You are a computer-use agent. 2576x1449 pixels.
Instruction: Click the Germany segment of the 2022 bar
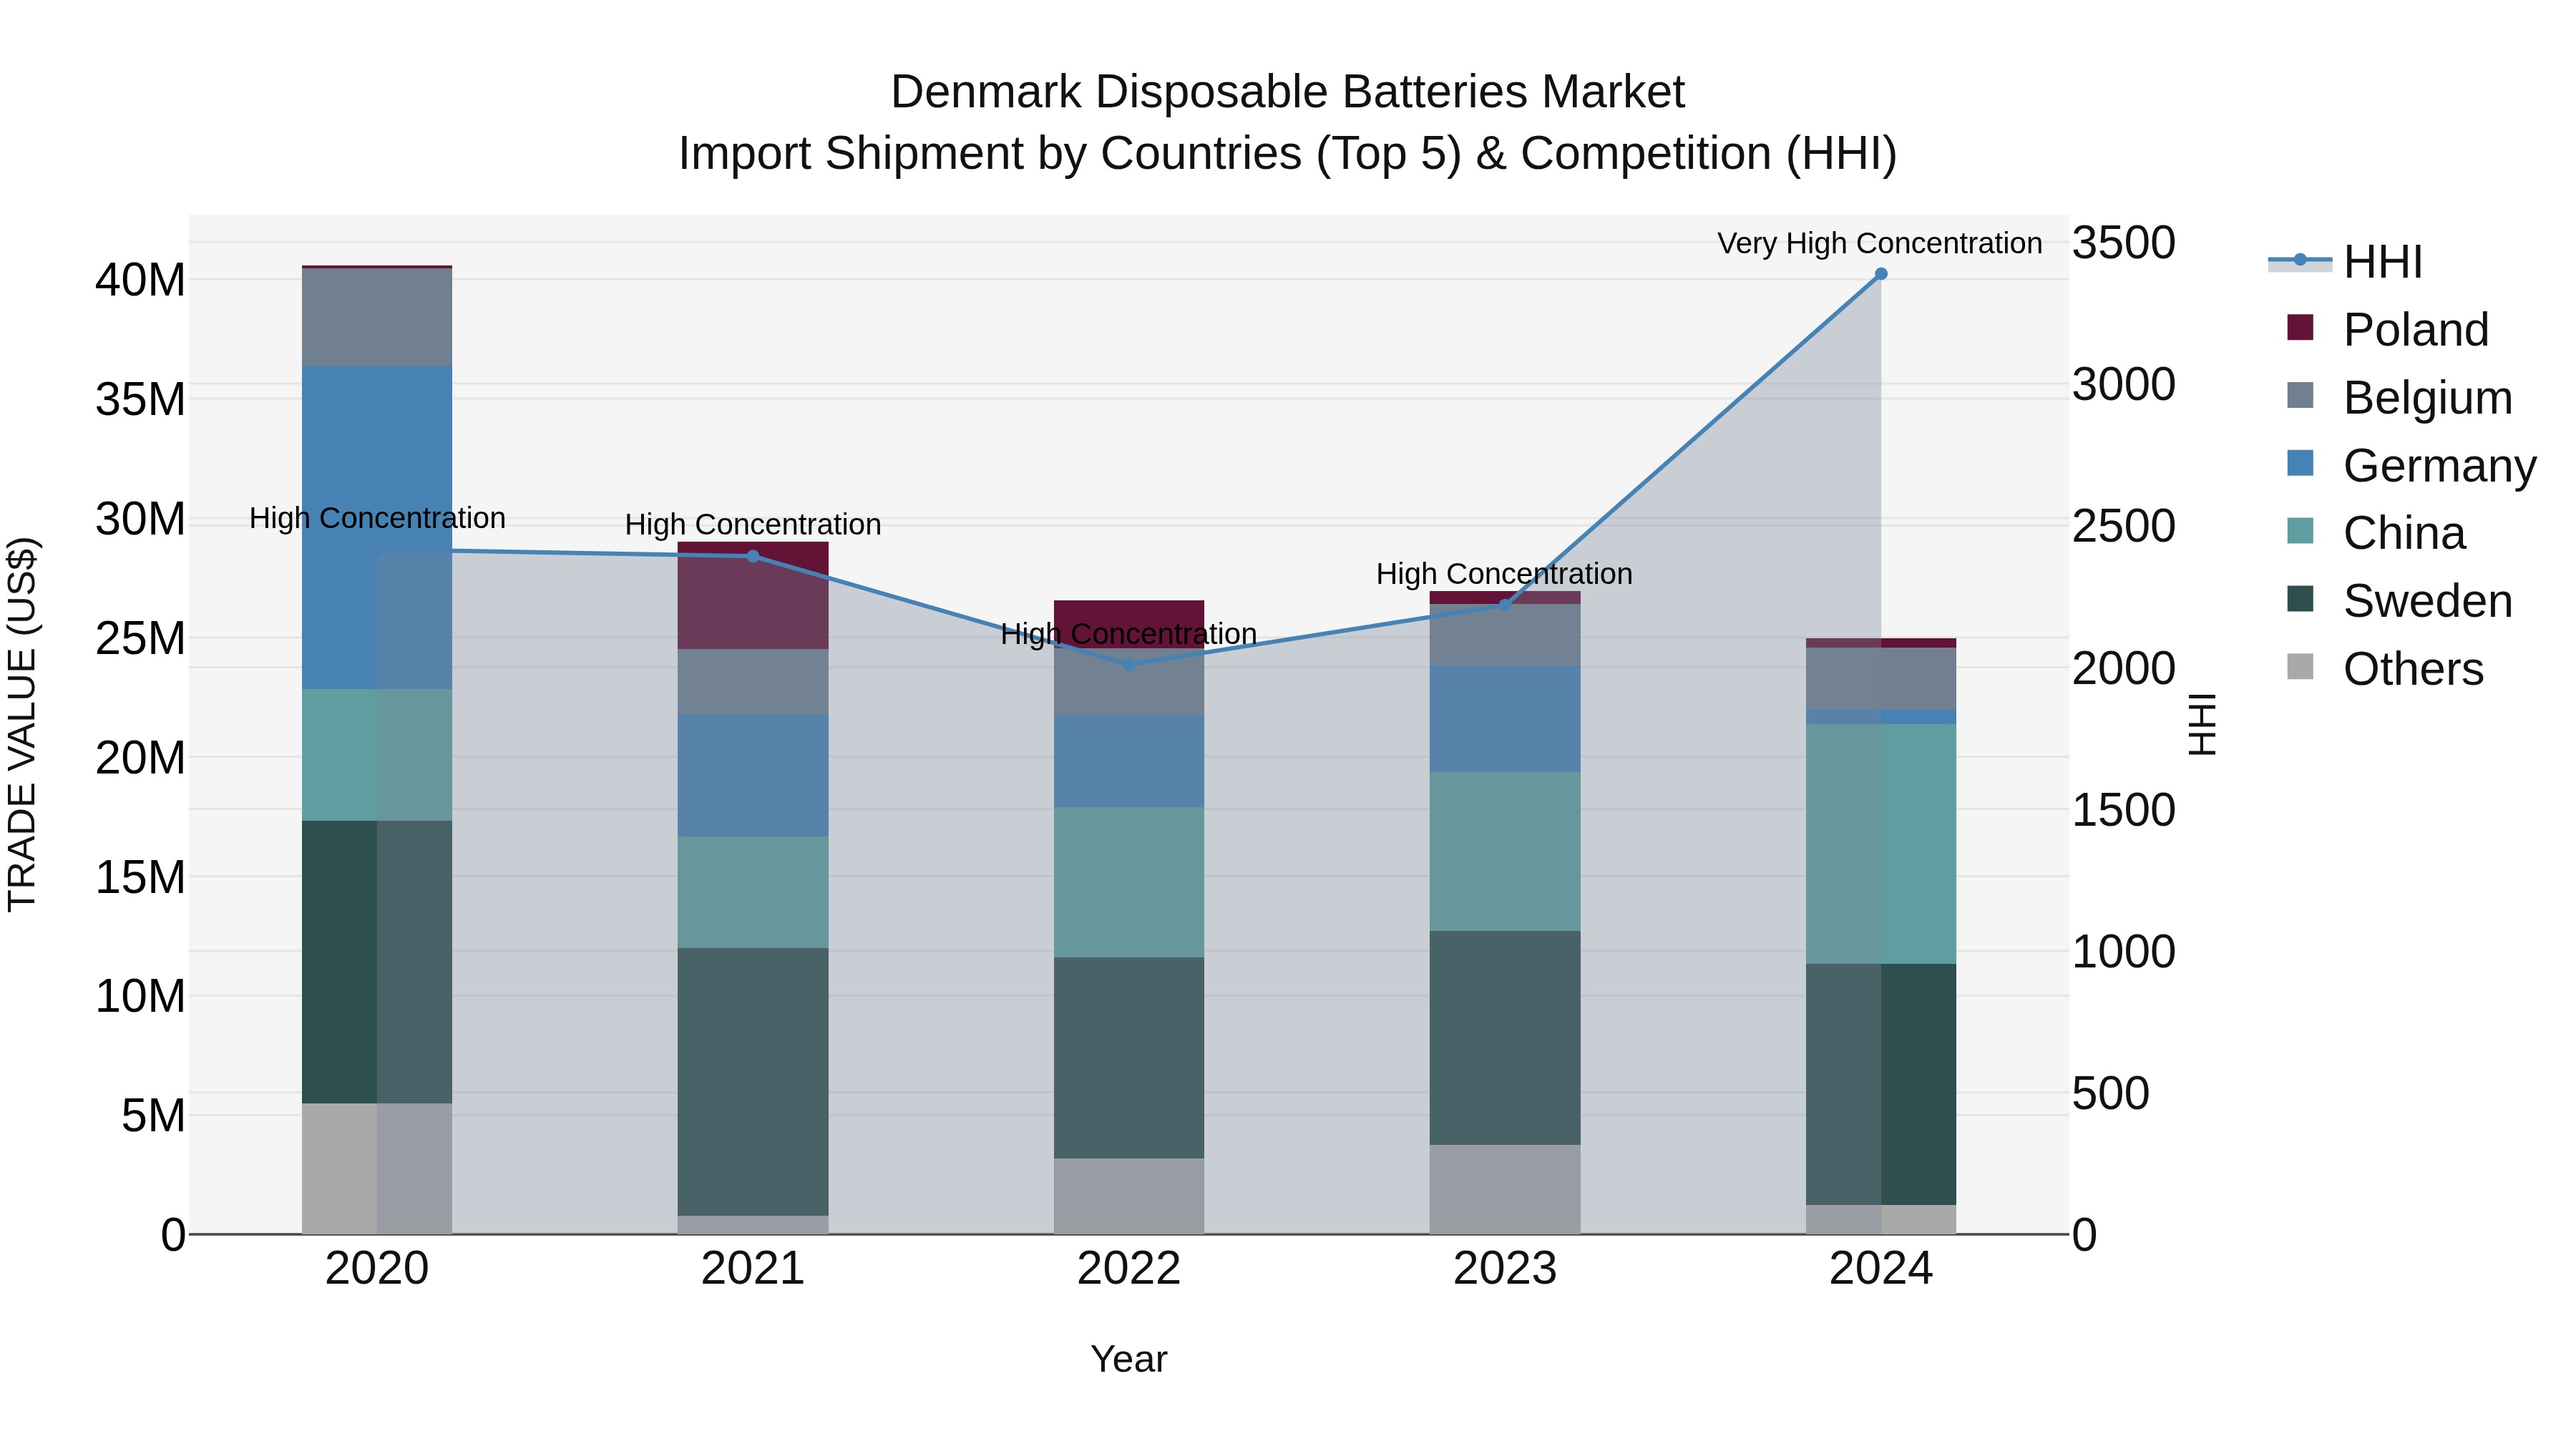point(1129,761)
